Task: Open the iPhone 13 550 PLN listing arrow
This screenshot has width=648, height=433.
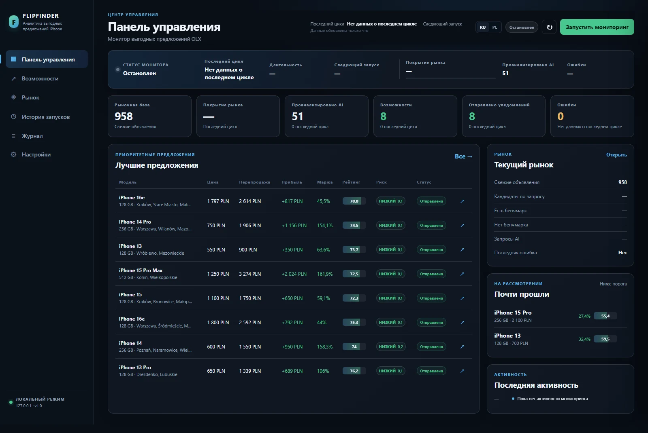Action: coord(462,249)
